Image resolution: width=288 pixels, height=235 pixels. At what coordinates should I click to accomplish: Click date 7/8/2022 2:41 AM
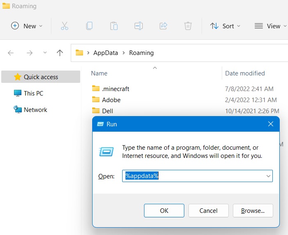(249, 89)
